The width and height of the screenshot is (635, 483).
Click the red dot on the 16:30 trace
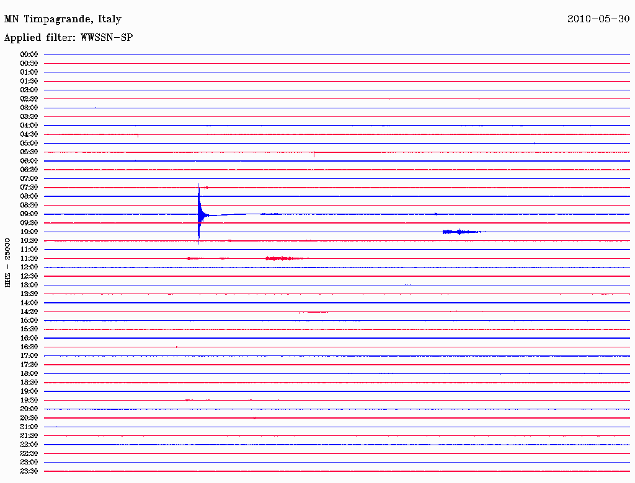tap(177, 347)
